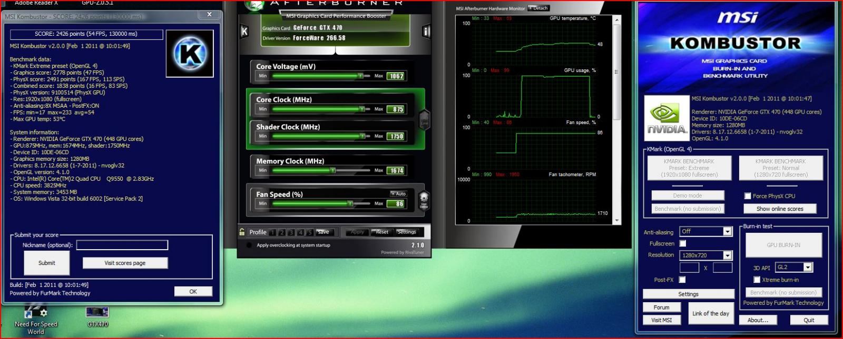Click OK in the score window
Image resolution: width=843 pixels, height=339 pixels.
coord(193,291)
